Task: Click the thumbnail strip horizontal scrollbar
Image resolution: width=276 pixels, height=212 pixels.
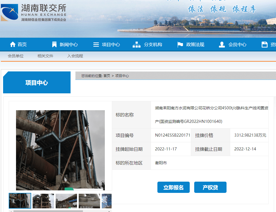Action: point(48,211)
